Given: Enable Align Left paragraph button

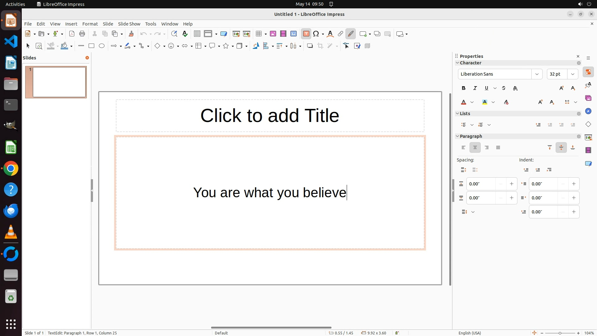Looking at the screenshot, I should [464, 148].
